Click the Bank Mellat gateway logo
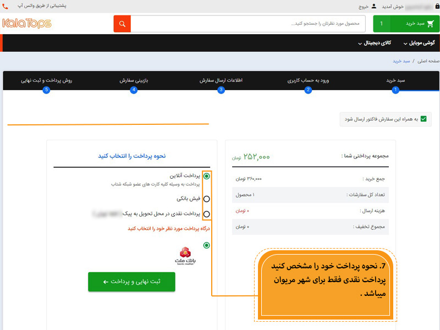The height and width of the screenshot is (330, 440). [184, 255]
